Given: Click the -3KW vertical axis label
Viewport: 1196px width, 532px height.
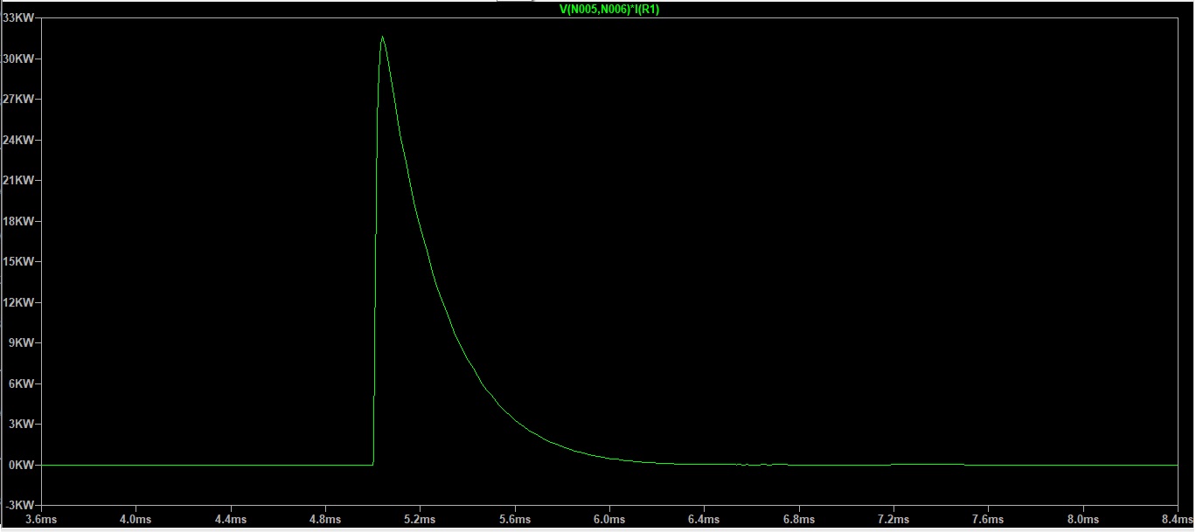Looking at the screenshot, I should click(19, 506).
